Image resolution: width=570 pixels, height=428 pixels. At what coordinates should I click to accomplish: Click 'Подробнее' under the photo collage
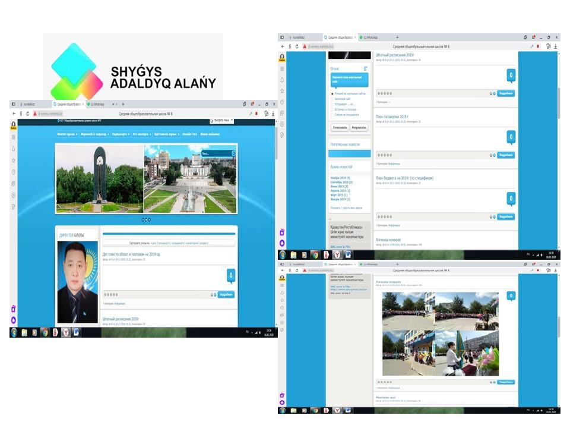pyautogui.click(x=506, y=382)
